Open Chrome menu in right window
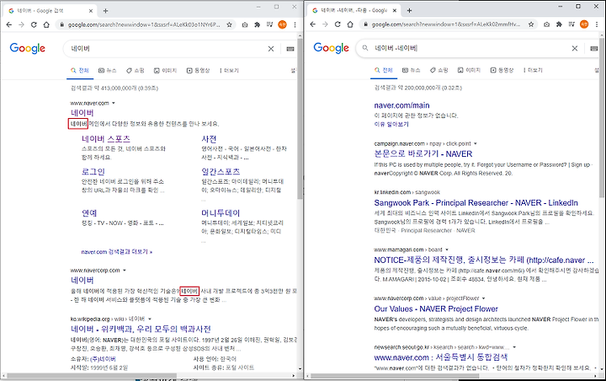Screen dimensions: 606x381 (597, 24)
